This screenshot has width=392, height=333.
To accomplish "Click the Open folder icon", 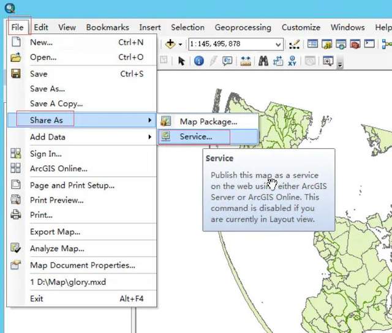I will click(16, 57).
